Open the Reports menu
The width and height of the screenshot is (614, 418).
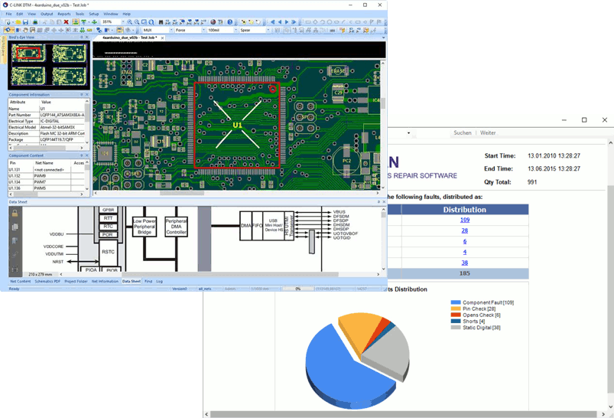(64, 14)
